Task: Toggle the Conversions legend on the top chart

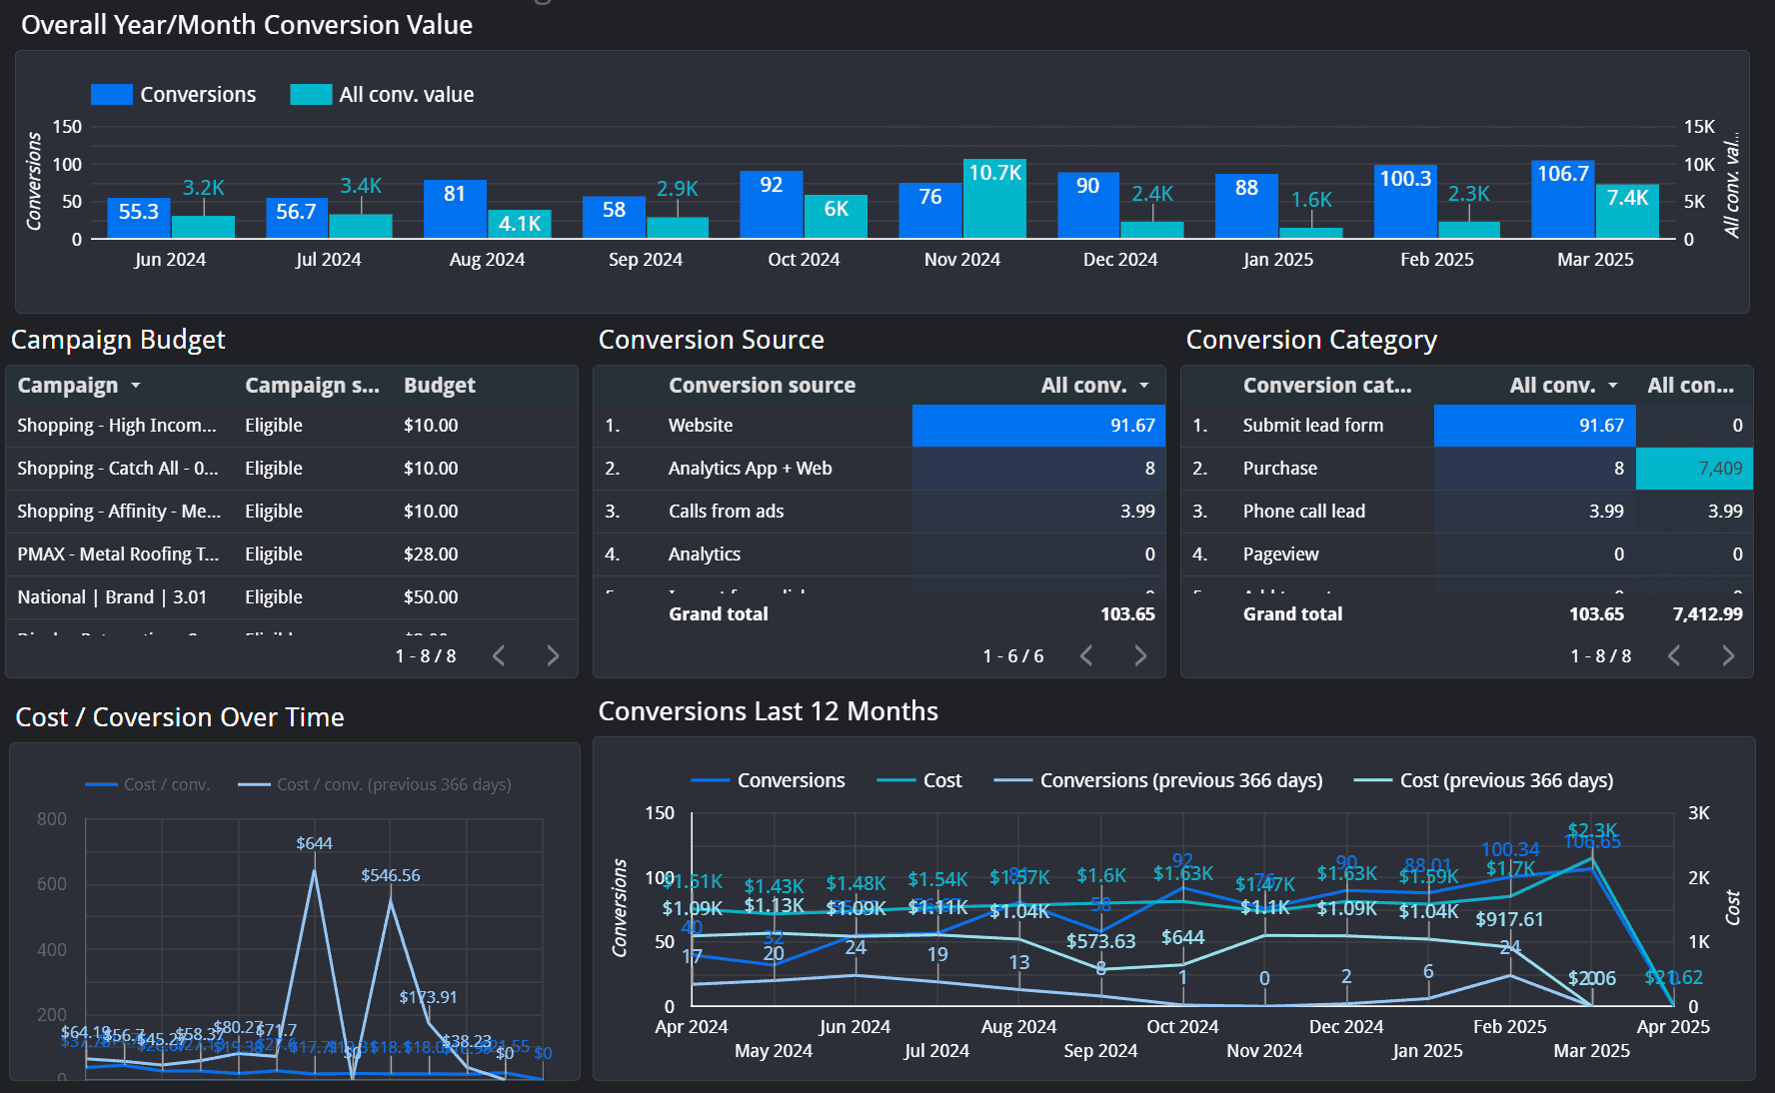Action: point(199,93)
